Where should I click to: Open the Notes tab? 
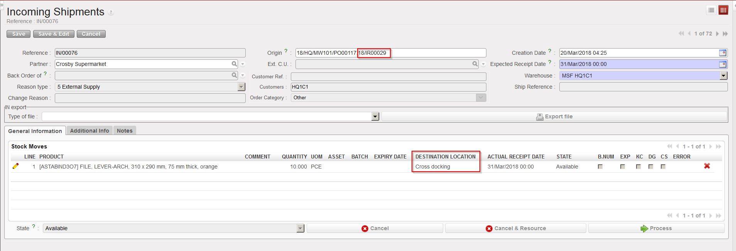pos(125,131)
